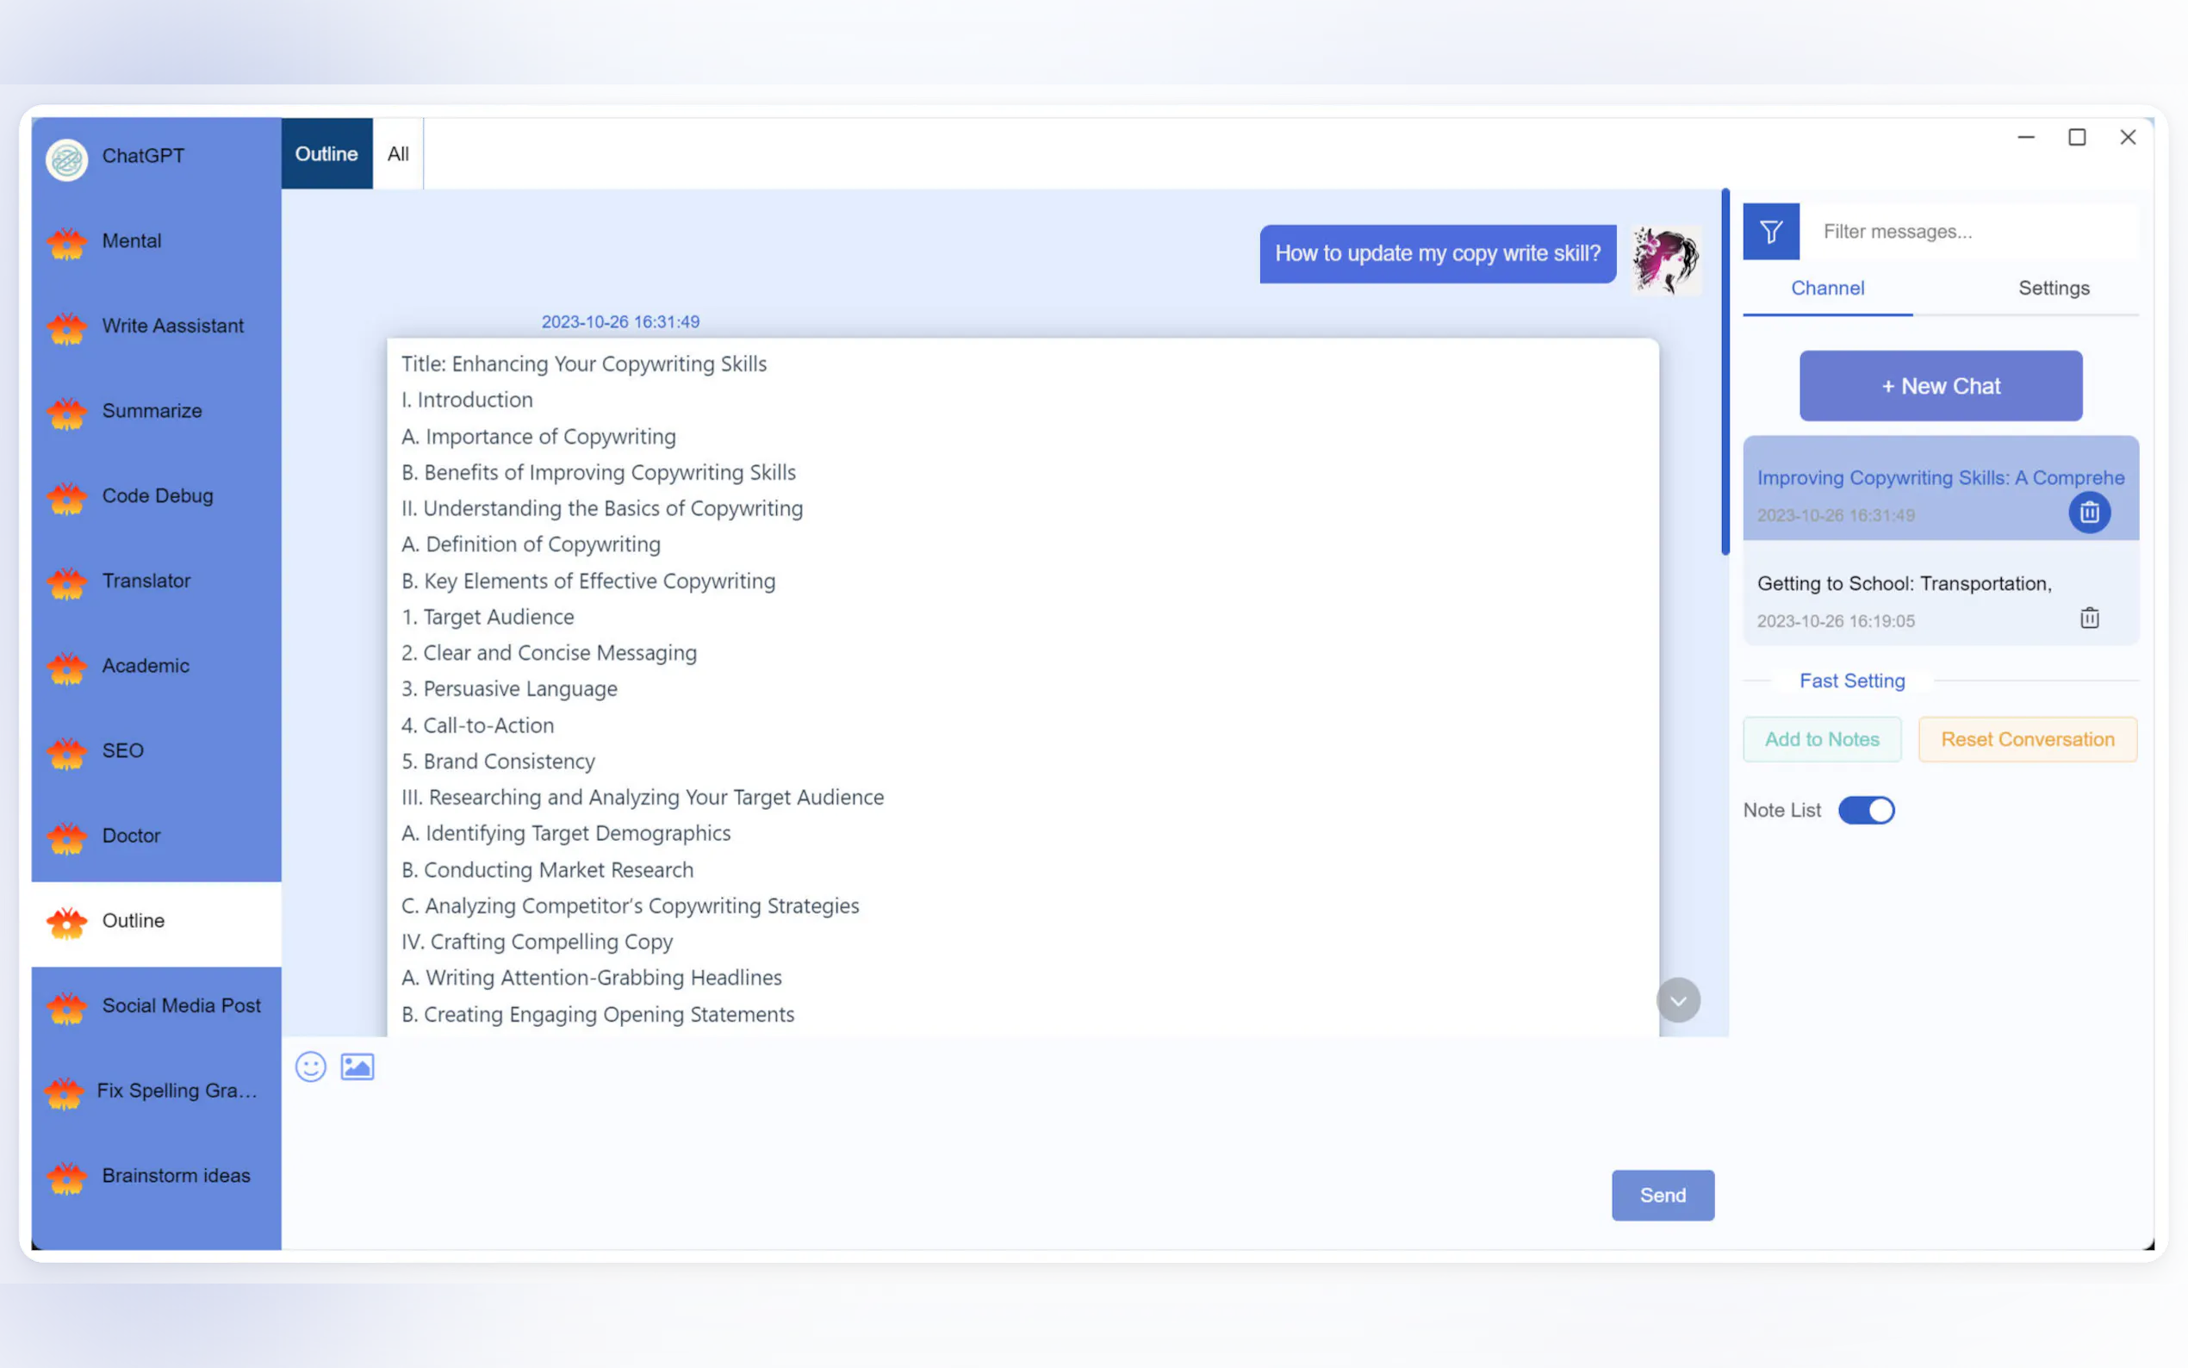Click the image upload icon
This screenshot has width=2188, height=1368.
click(357, 1066)
